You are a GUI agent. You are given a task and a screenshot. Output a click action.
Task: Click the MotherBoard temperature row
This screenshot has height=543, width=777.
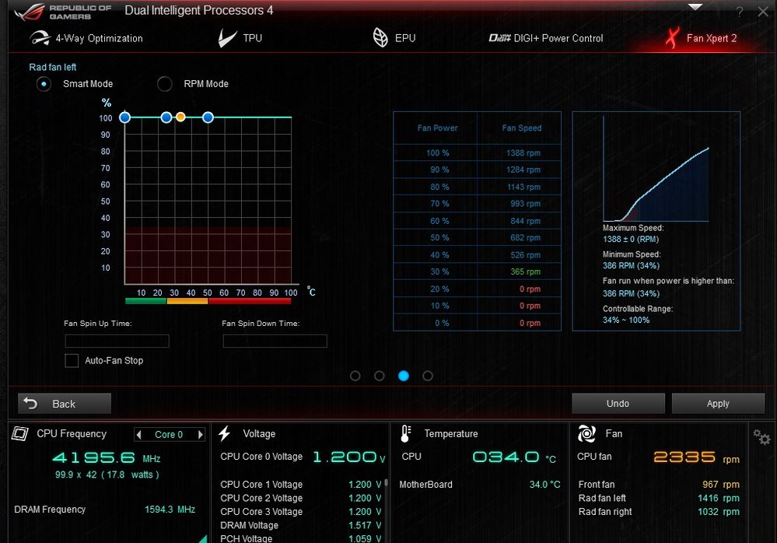(480, 485)
